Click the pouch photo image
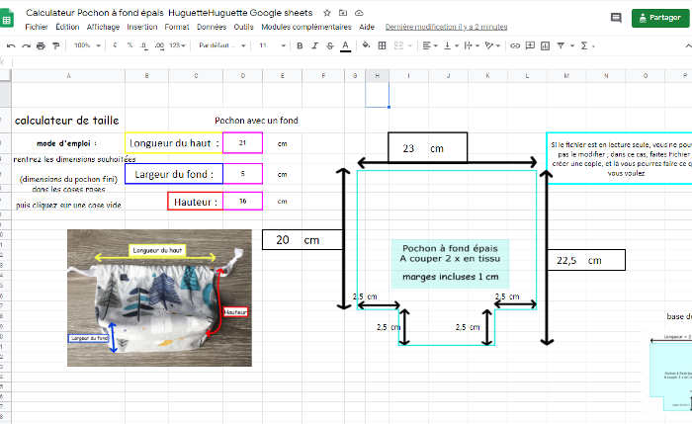Screen dimensions: 692x424 coord(159,297)
